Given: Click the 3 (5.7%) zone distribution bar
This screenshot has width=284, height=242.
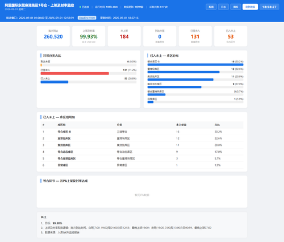Looking at the screenshot, I should click(x=195, y=94).
